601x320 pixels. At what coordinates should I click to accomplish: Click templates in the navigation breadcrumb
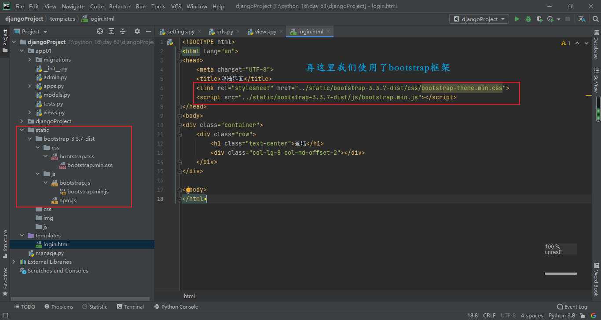(x=62, y=19)
